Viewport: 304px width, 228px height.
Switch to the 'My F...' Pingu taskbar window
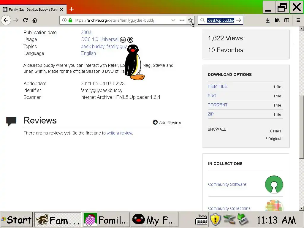coord(154,220)
